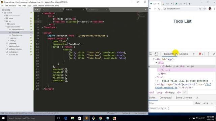Image resolution: width=216 pixels, height=121 pixels.
Task: Open the Event Listeners pane tab
Action: 184,97
